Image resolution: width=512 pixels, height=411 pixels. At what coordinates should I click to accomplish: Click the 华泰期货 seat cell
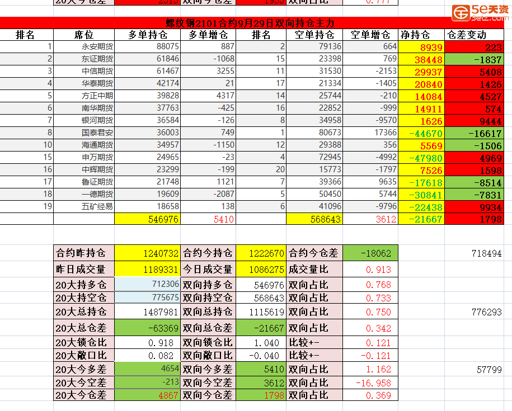tap(84, 83)
